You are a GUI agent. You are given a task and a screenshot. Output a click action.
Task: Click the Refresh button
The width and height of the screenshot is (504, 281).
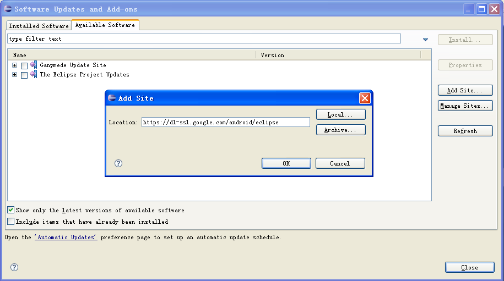point(465,131)
